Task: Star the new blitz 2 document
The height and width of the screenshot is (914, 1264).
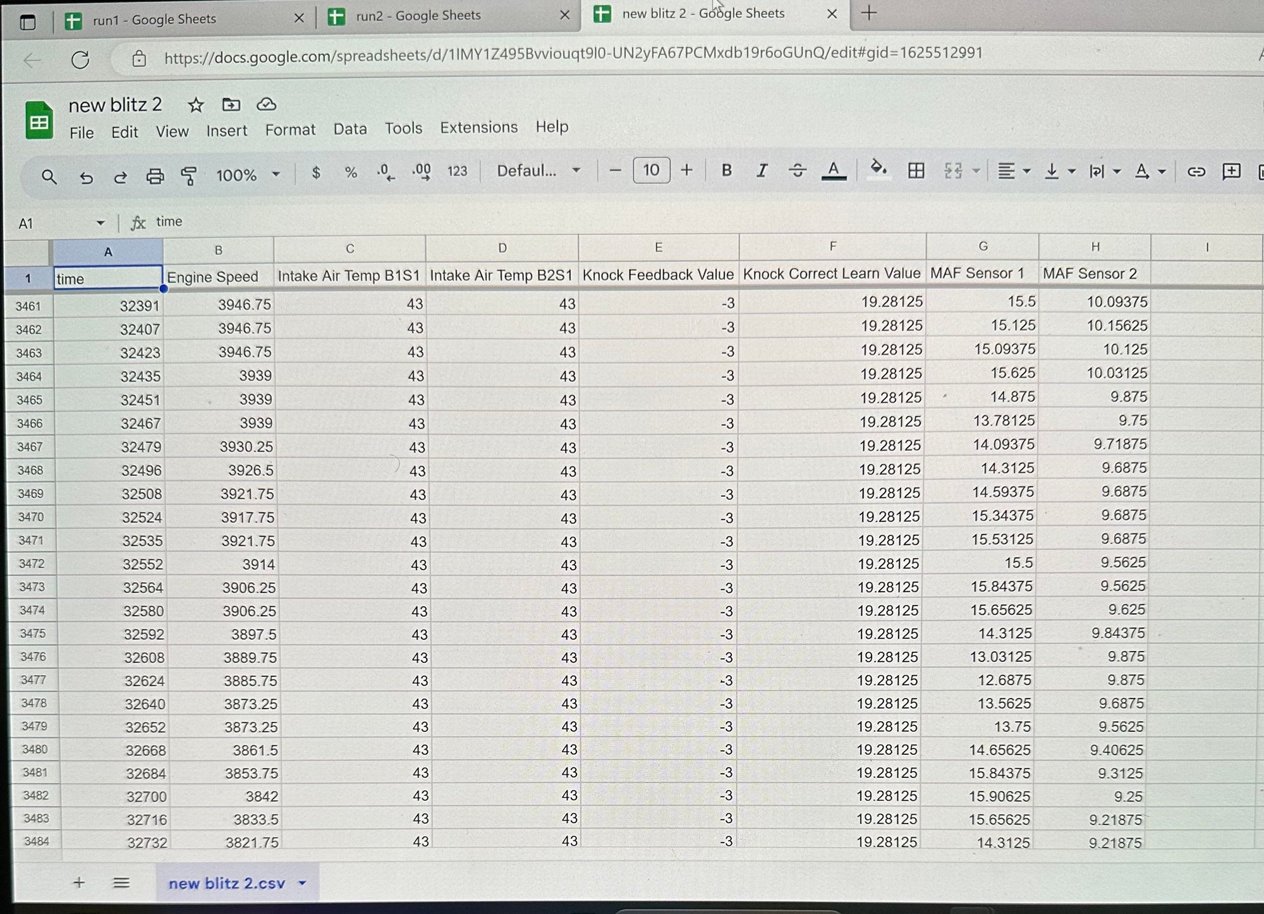Action: [195, 105]
